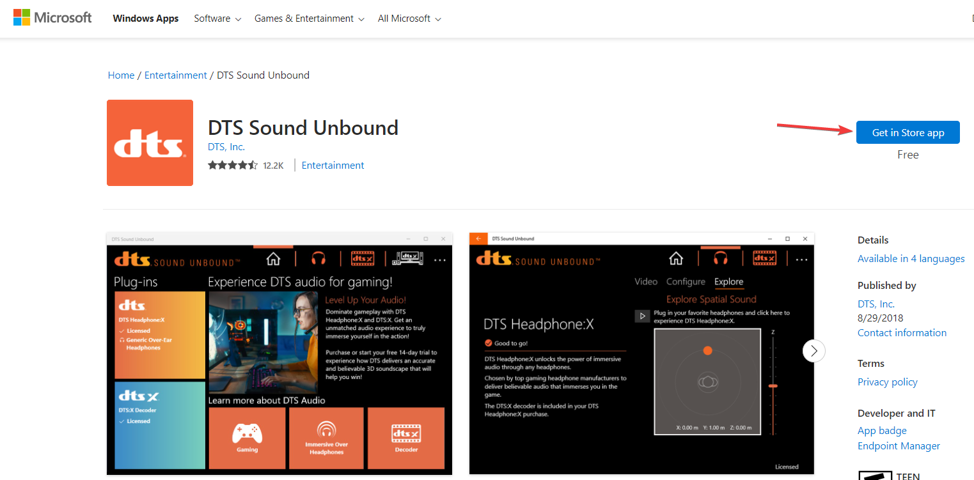
Task: Show the next screenshot with arrow button
Action: (x=814, y=350)
